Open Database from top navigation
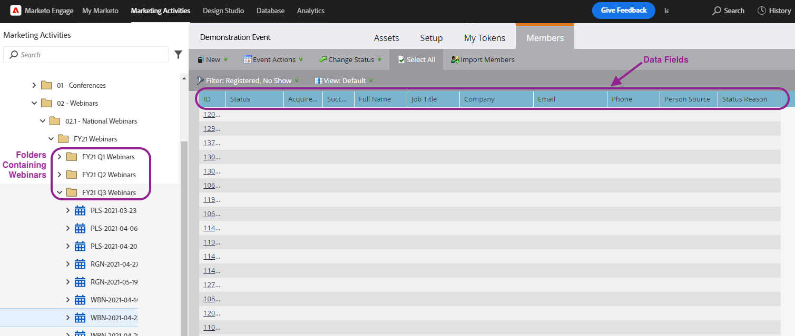Image resolution: width=795 pixels, height=336 pixels. pos(271,11)
